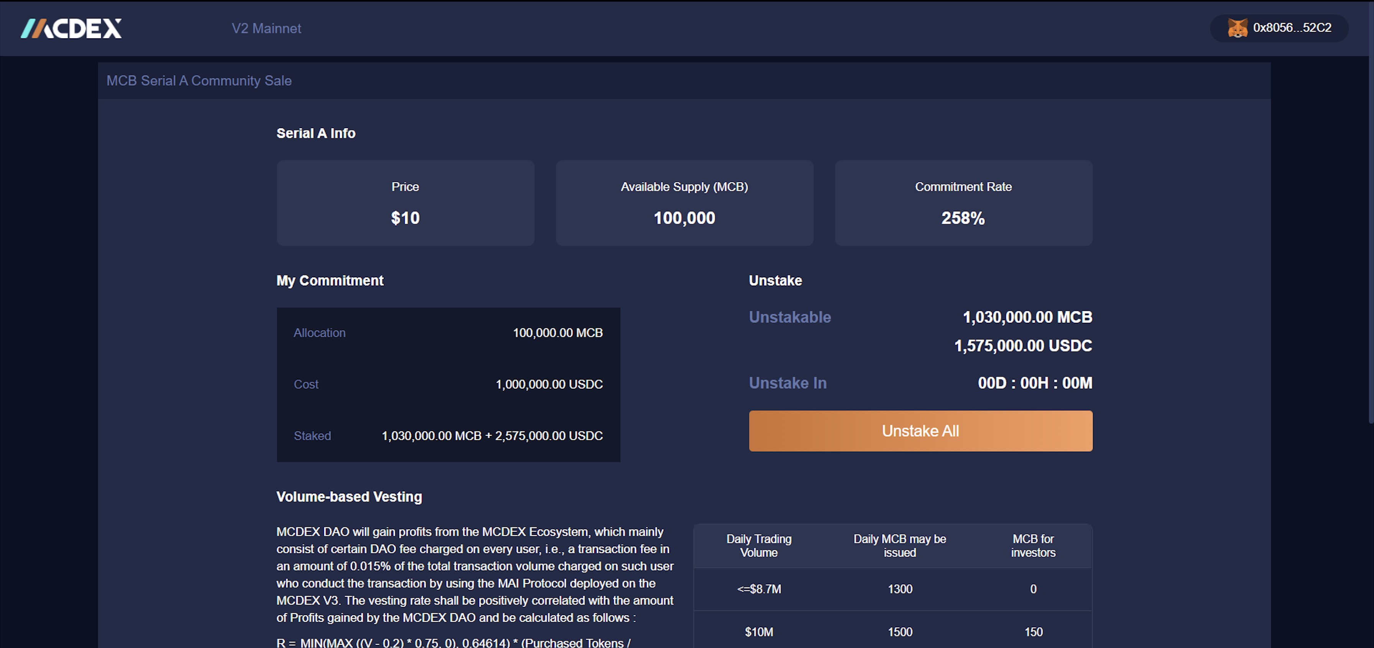The image size is (1374, 648).
Task: Click the 1300 table cell
Action: [x=900, y=589]
